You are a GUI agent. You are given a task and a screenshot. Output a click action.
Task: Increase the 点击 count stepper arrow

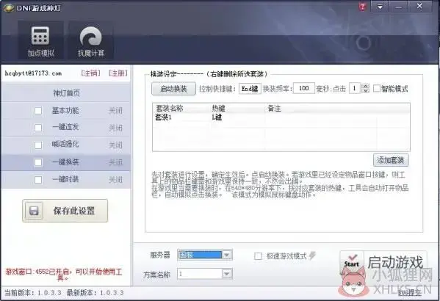(365, 86)
